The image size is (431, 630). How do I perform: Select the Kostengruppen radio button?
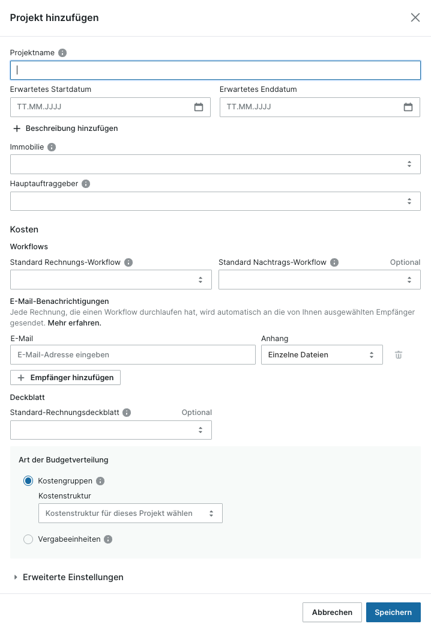[28, 481]
